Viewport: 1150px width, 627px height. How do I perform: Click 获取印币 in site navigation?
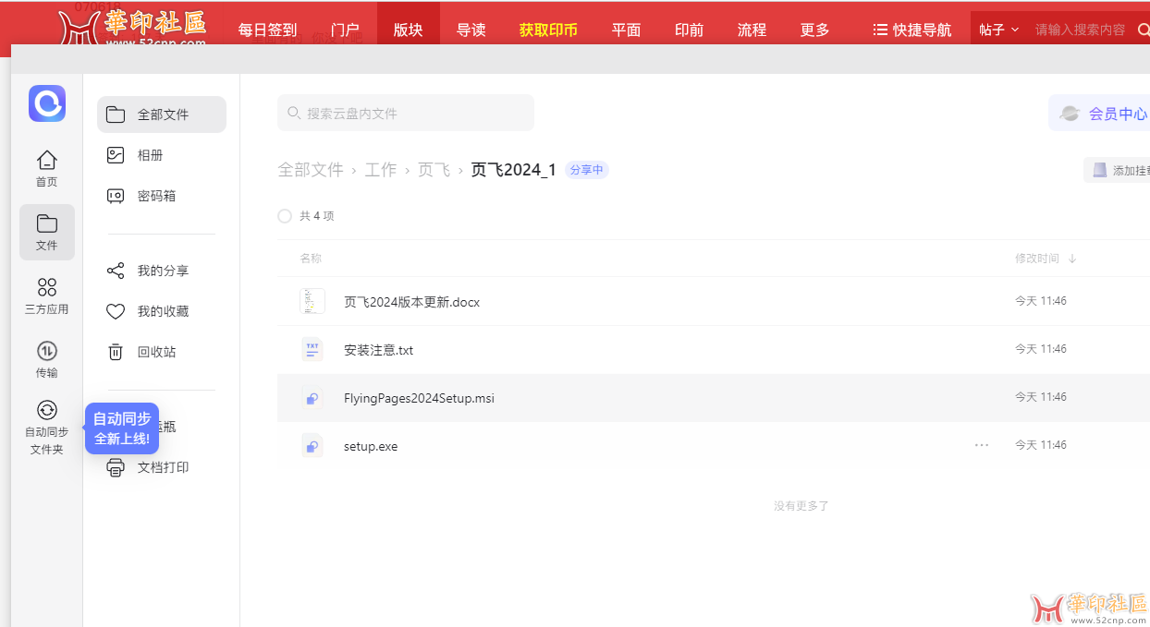tap(548, 30)
